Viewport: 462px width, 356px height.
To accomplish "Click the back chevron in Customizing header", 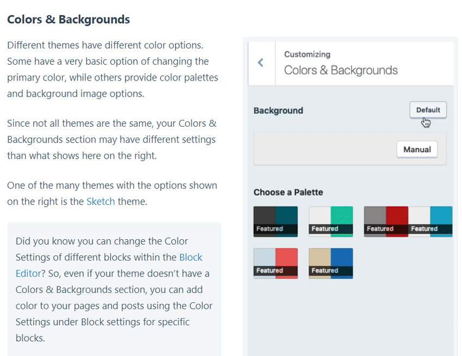I will click(x=261, y=63).
